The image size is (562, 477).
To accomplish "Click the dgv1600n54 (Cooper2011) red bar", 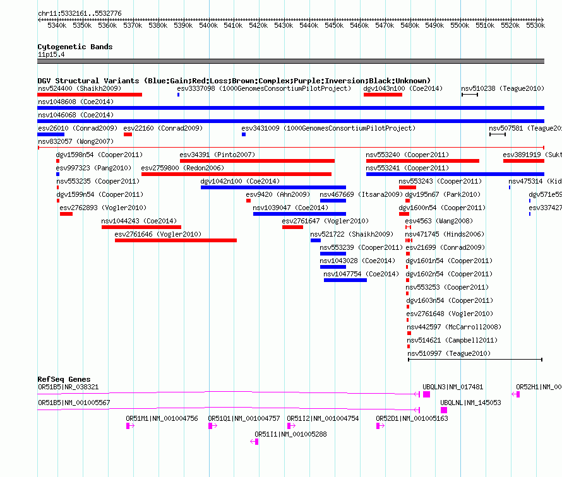I will coord(404,214).
